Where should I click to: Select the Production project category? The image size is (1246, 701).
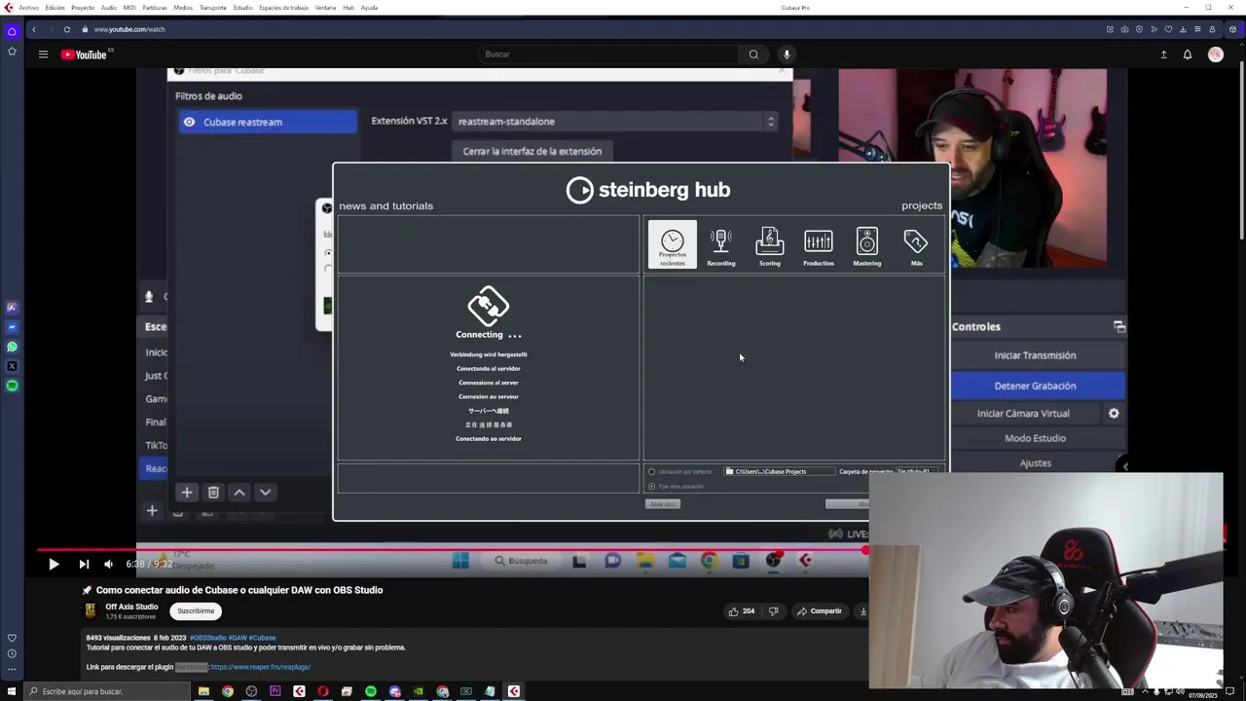point(819,246)
